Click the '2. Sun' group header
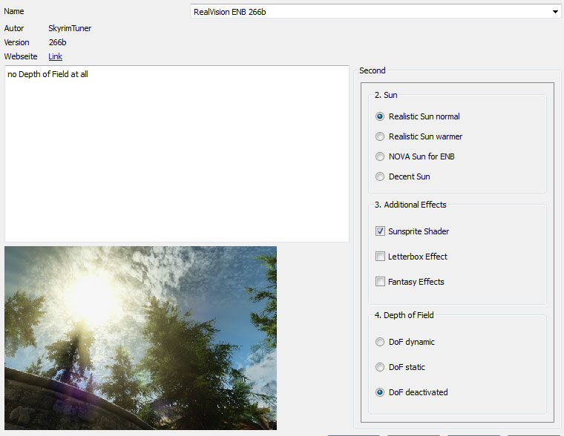This screenshot has height=436, width=564. point(386,95)
